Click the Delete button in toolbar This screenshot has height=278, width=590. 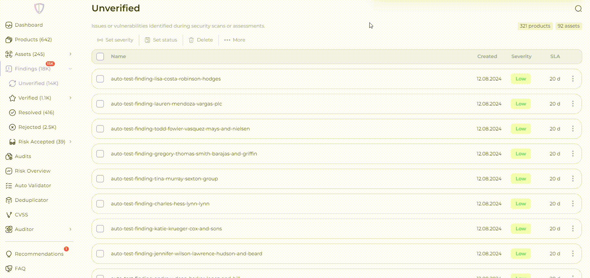201,40
